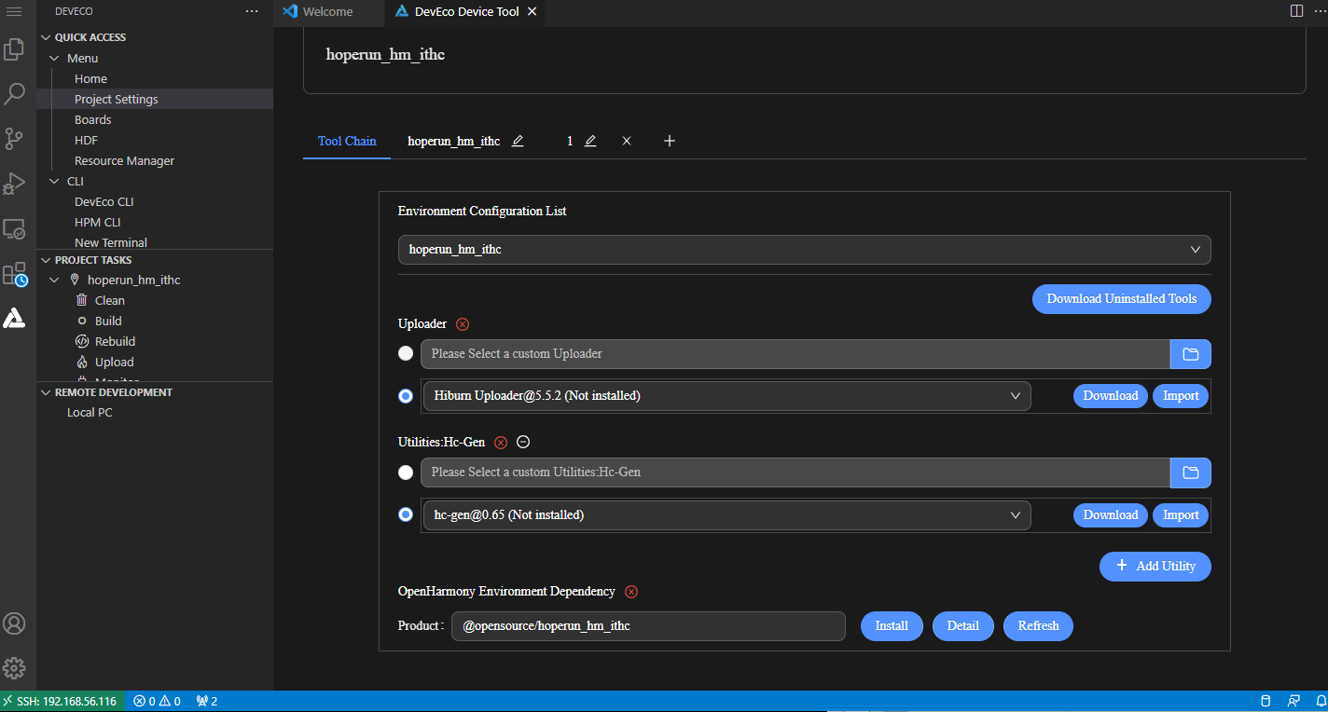Open the hamburger application menu
This screenshot has width=1328, height=712.
click(14, 11)
